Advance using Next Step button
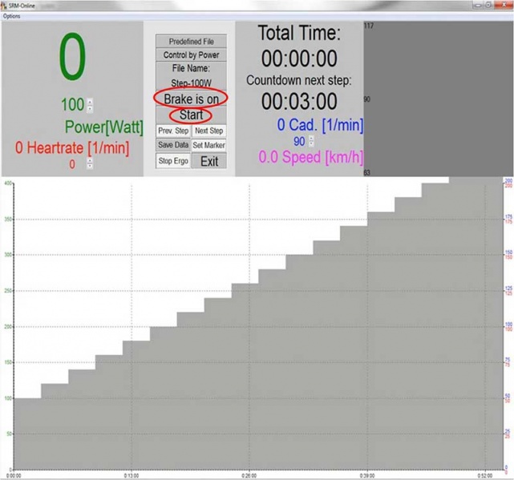 coord(208,131)
